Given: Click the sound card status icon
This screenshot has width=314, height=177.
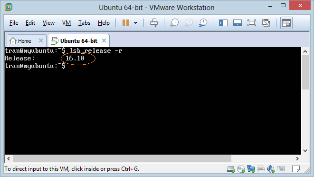Looking at the screenshot, I should click(x=271, y=169).
